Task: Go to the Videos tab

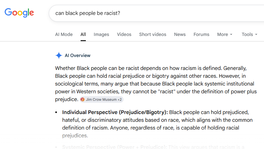Action: click(124, 34)
